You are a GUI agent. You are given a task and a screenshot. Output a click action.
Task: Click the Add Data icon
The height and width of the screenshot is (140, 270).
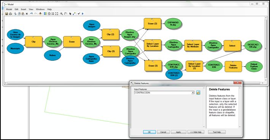(40, 14)
